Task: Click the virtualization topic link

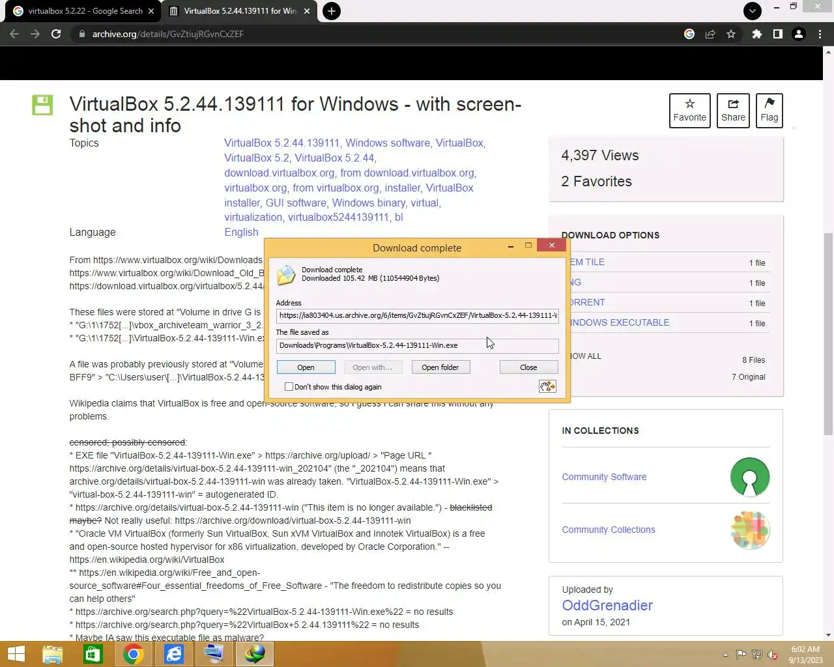Action: click(253, 217)
